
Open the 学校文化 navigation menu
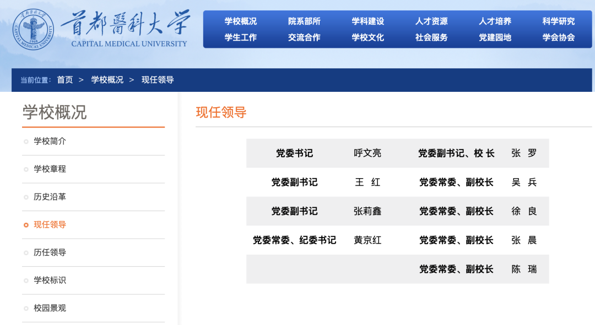point(367,37)
